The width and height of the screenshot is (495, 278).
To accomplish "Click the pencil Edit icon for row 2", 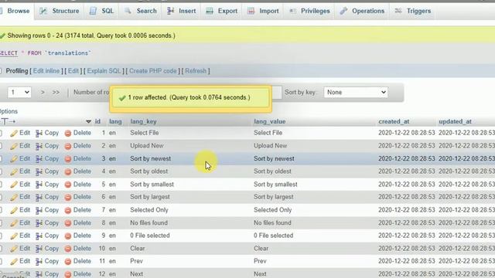I will point(14,146).
